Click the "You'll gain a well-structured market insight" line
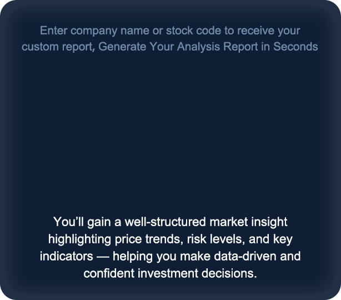The height and width of the screenshot is (300, 341). click(x=170, y=222)
